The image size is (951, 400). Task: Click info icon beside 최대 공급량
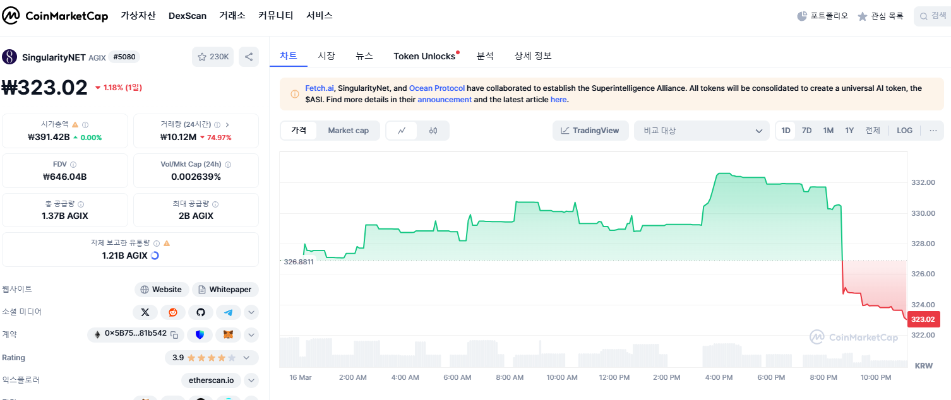pos(216,204)
